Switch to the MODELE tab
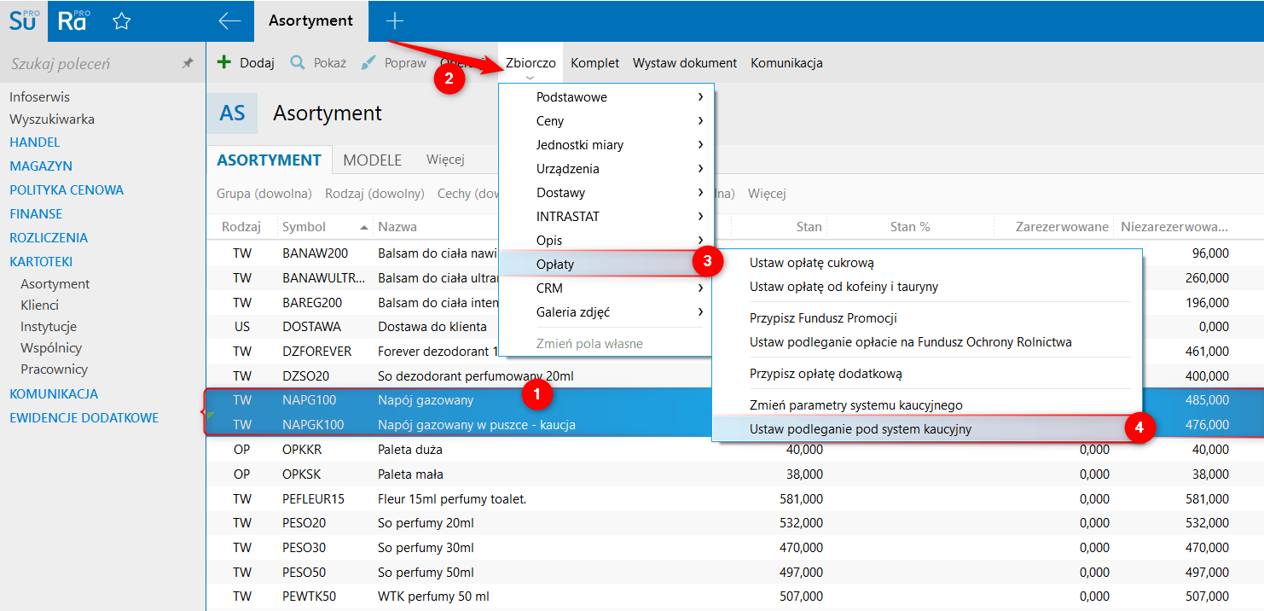Image resolution: width=1264 pixels, height=611 pixels. [x=372, y=160]
